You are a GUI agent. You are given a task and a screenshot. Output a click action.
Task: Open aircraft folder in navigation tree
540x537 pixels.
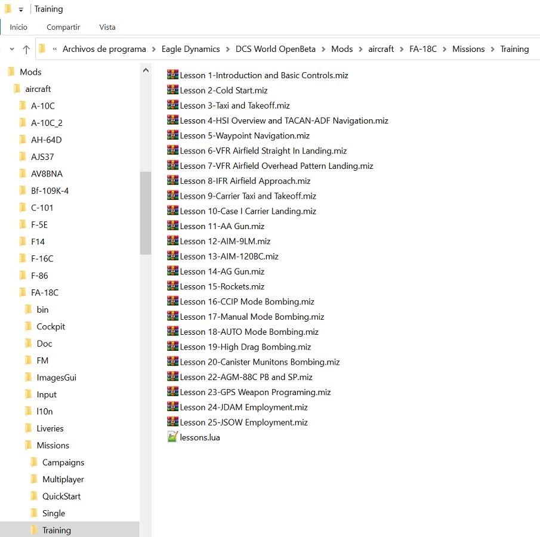(x=38, y=89)
